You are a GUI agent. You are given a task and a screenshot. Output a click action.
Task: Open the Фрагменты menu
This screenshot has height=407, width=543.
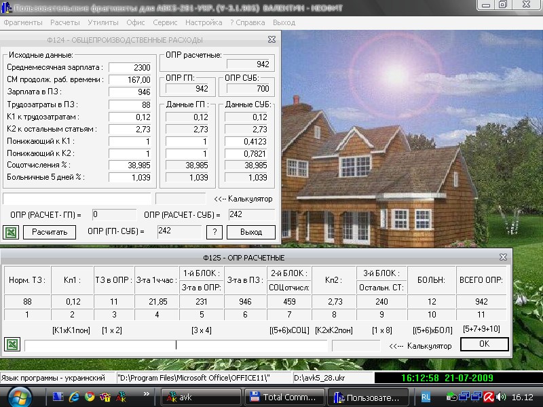click(22, 22)
